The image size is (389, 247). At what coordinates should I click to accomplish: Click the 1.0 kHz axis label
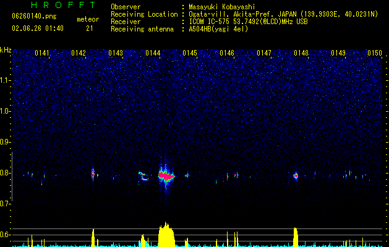5,111
